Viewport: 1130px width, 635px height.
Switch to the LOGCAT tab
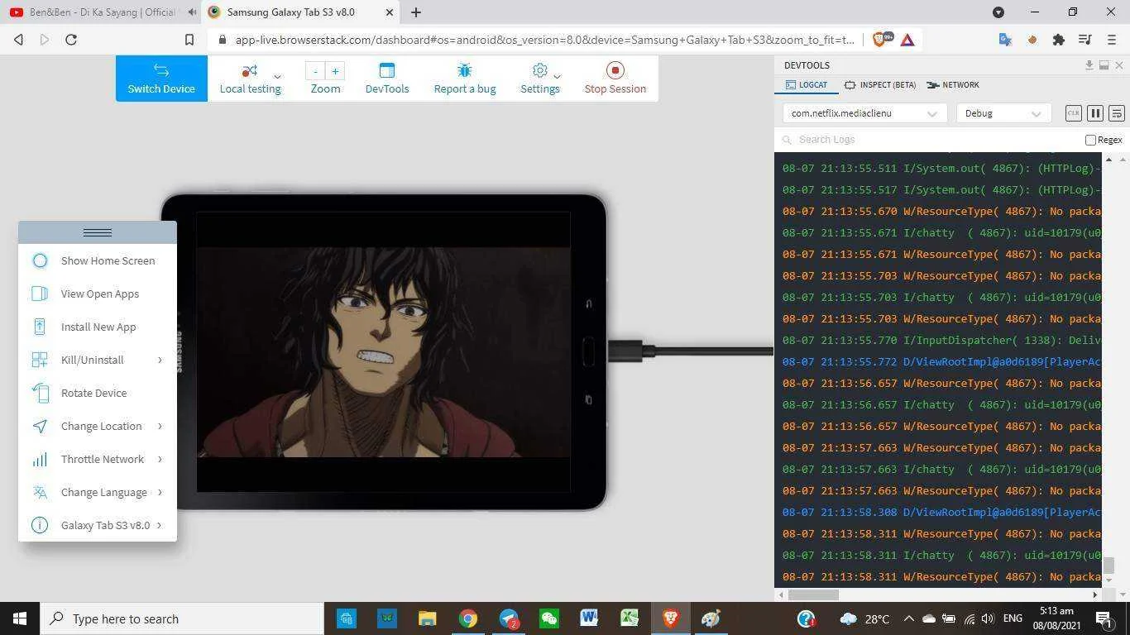point(807,84)
